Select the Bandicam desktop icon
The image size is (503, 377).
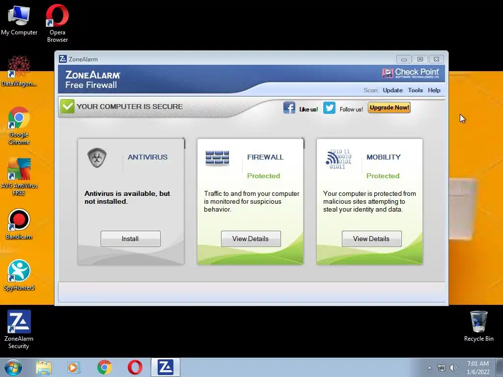tap(19, 224)
